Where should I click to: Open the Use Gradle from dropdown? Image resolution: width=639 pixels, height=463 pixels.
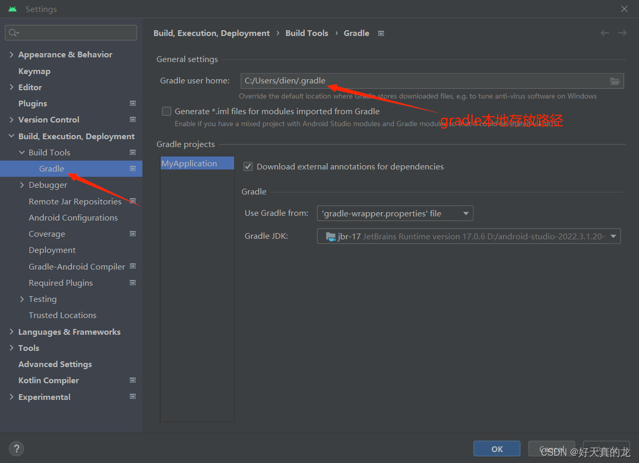395,213
